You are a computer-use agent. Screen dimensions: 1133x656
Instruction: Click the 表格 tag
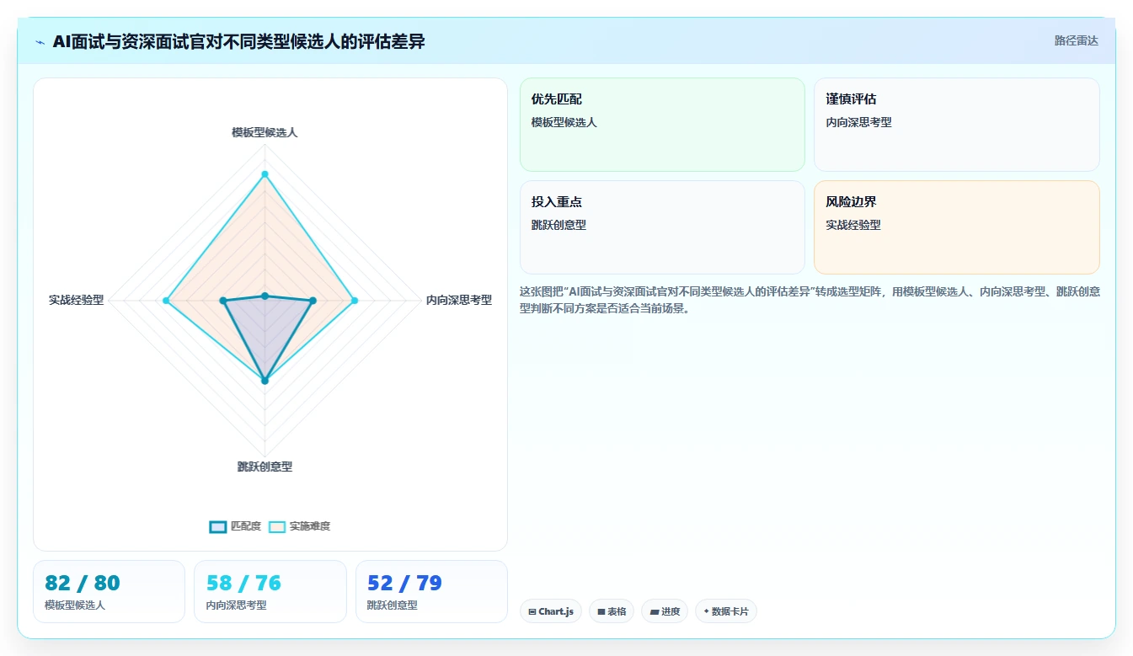[x=612, y=611]
